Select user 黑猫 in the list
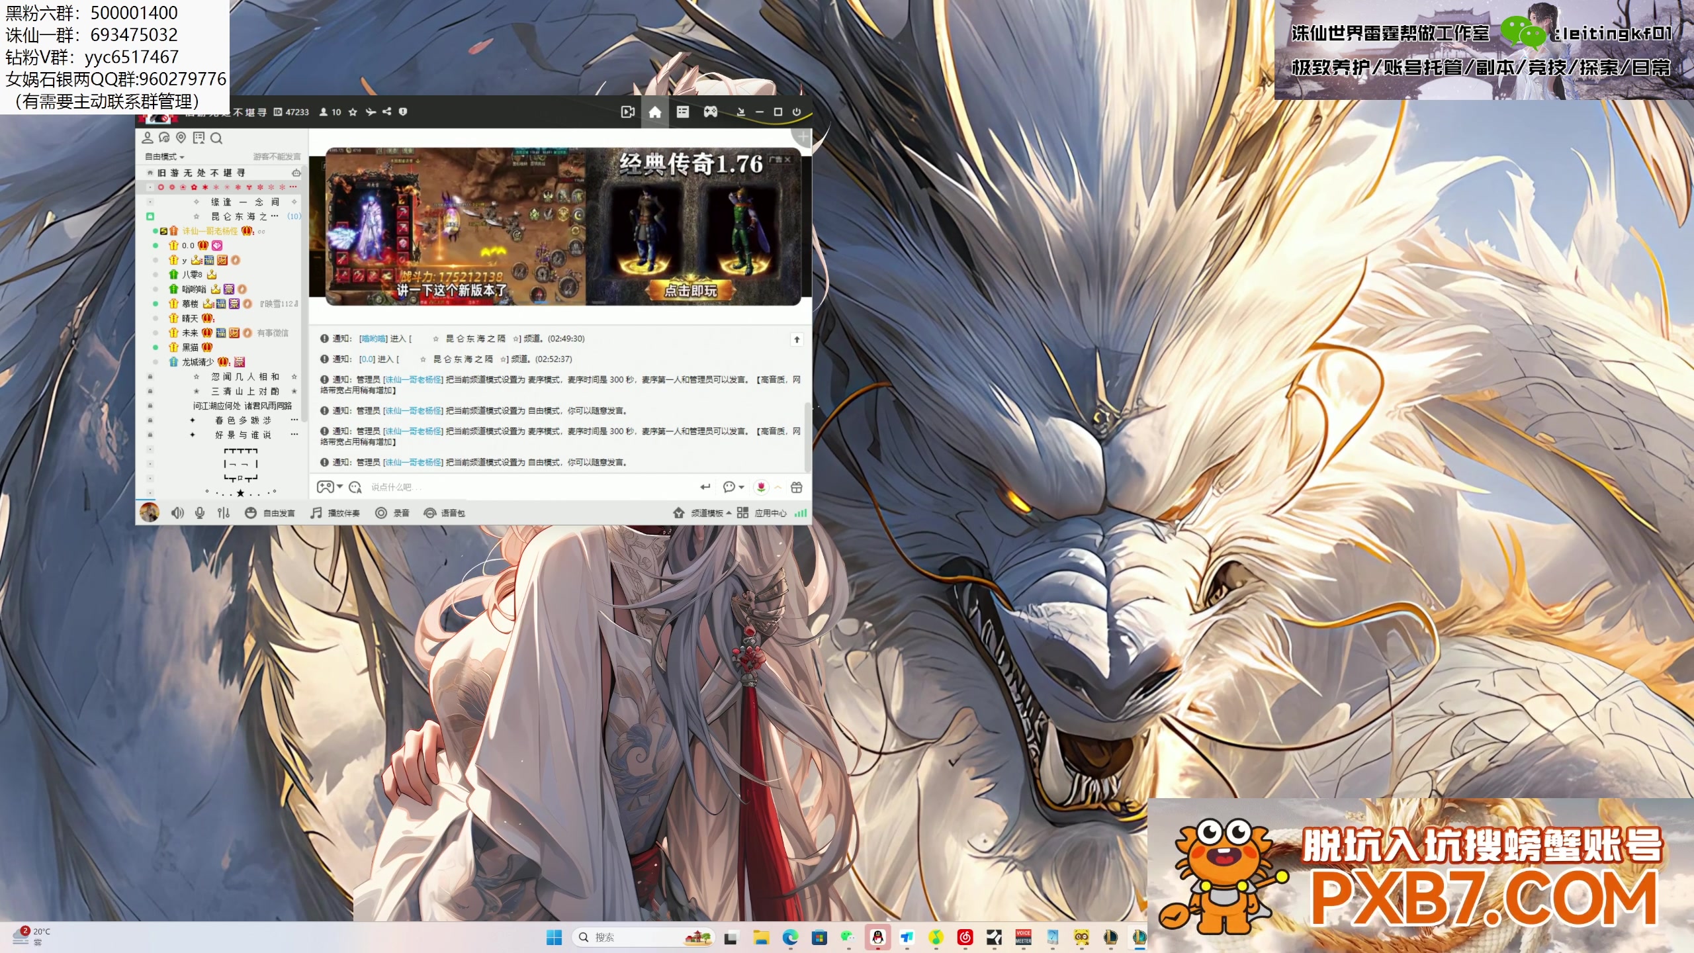This screenshot has height=953, width=1694. coord(190,347)
